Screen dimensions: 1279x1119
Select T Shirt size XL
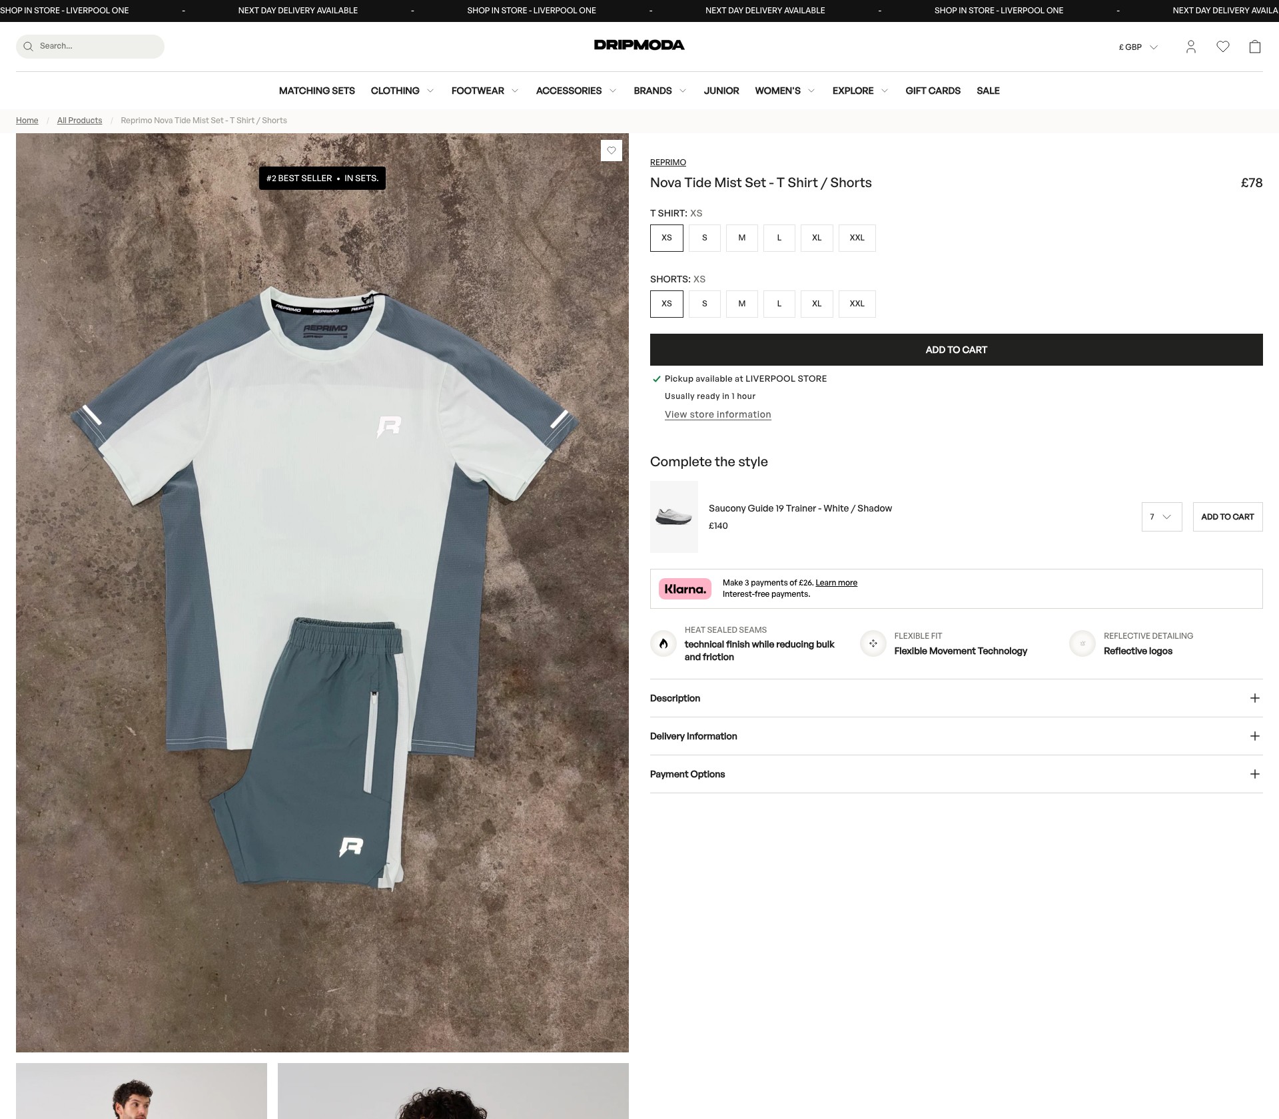point(817,238)
